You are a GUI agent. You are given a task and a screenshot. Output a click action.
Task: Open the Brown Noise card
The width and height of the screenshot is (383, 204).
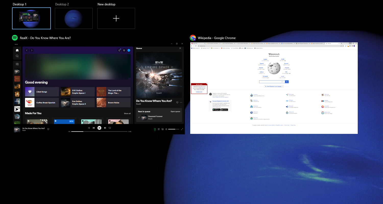(114, 103)
